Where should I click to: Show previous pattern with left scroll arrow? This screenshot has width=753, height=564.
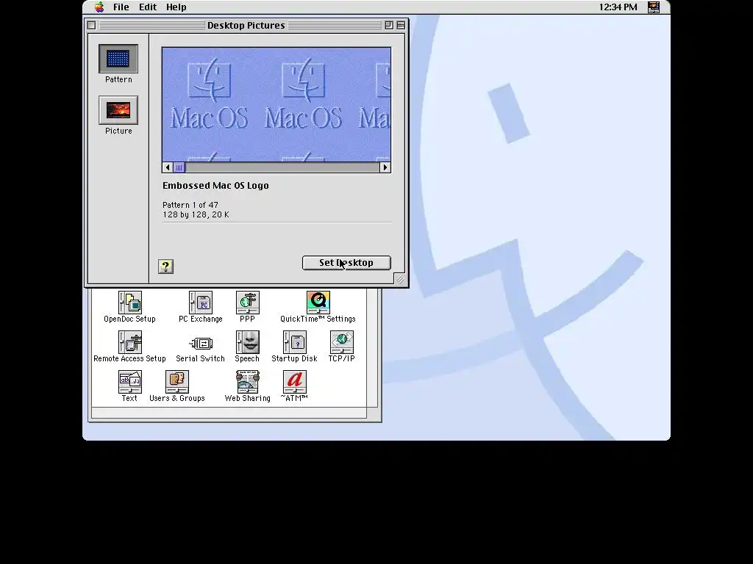pos(167,167)
